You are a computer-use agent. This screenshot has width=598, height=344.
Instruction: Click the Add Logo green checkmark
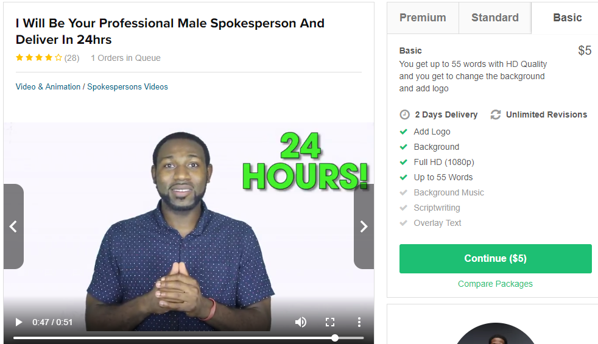click(x=404, y=132)
